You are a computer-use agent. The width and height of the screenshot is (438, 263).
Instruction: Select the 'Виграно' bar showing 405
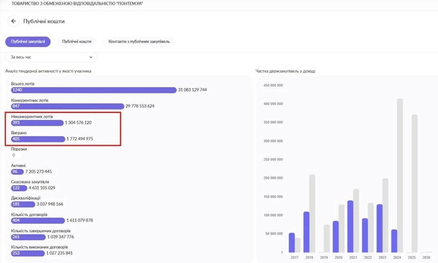(x=38, y=139)
